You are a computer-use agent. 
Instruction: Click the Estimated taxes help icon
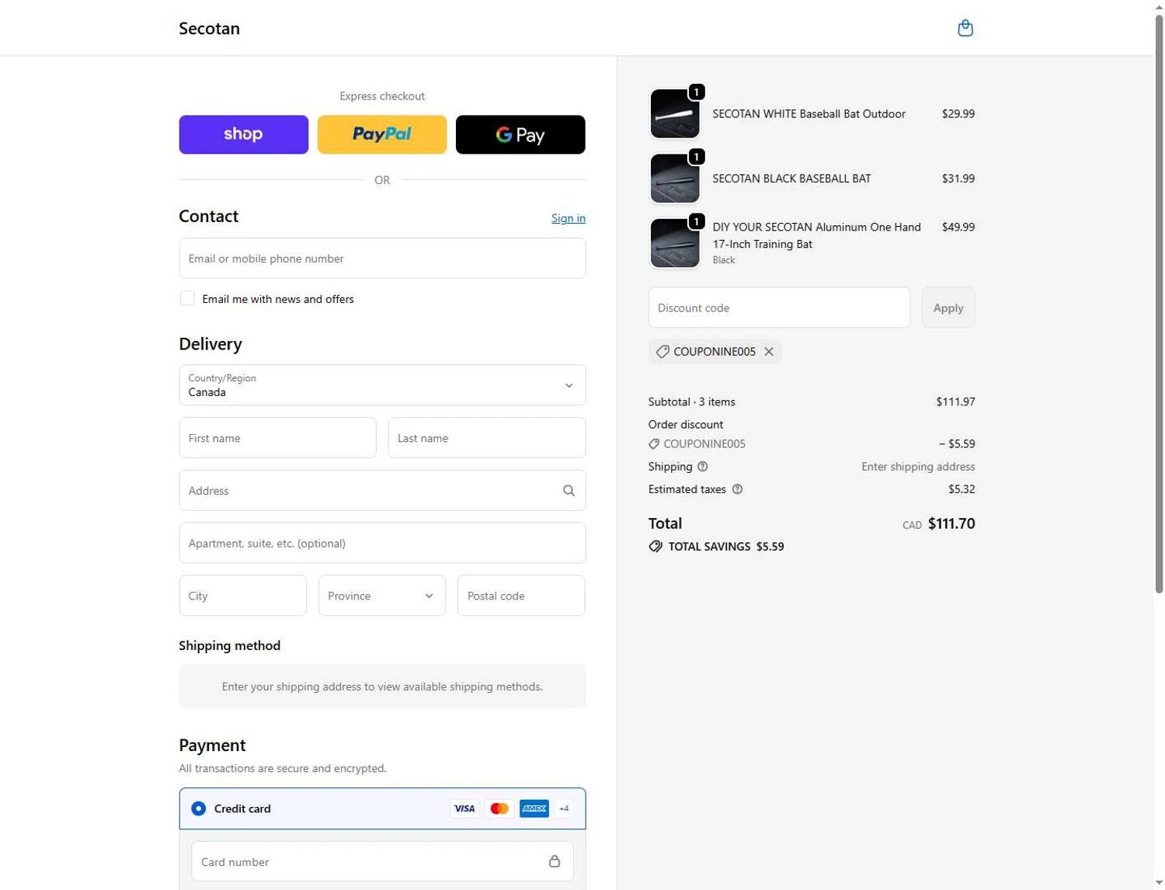(x=738, y=489)
